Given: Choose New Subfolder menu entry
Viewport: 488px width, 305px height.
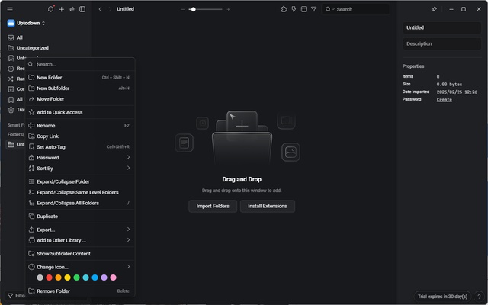Looking at the screenshot, I should [x=80, y=88].
